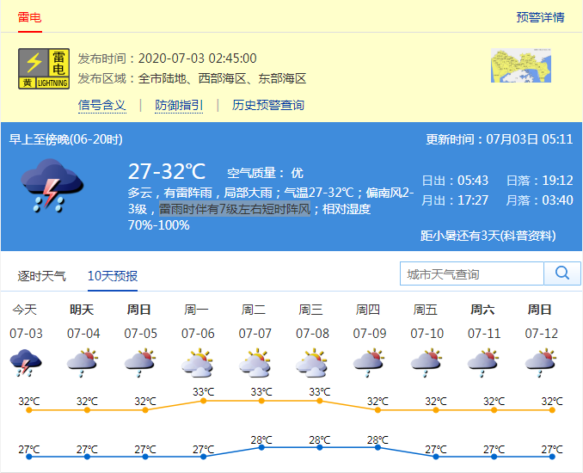Click the 07-08 Wednesday weather icon
The image size is (583, 473).
coord(311,363)
